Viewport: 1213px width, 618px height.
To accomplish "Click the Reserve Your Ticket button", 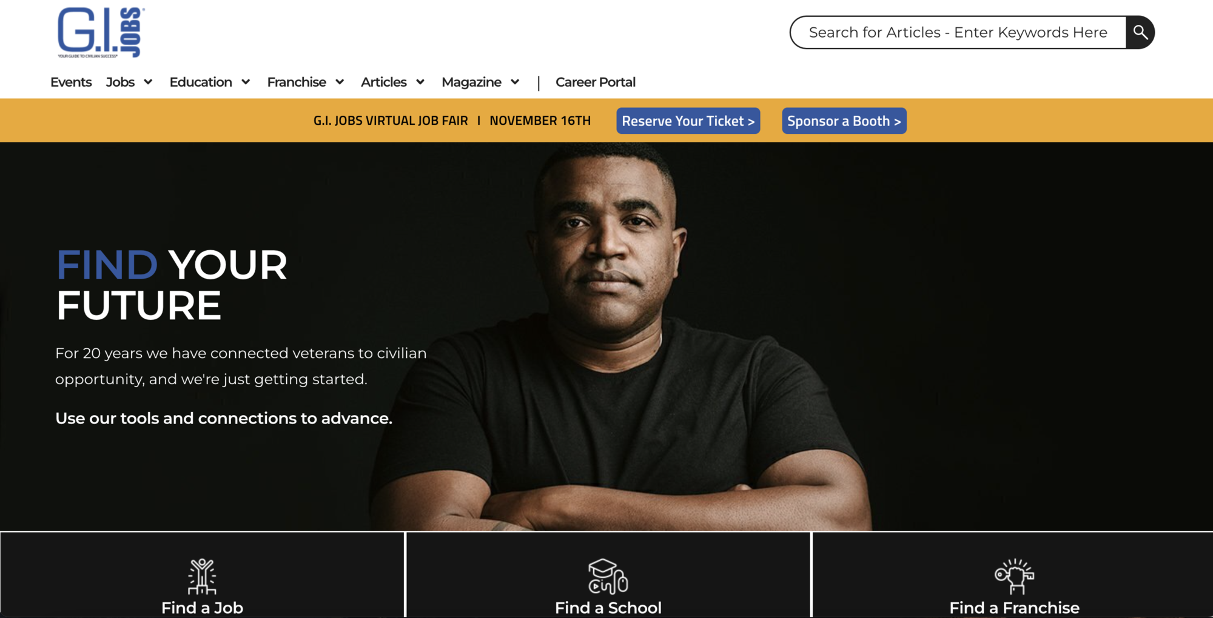I will click(x=688, y=121).
